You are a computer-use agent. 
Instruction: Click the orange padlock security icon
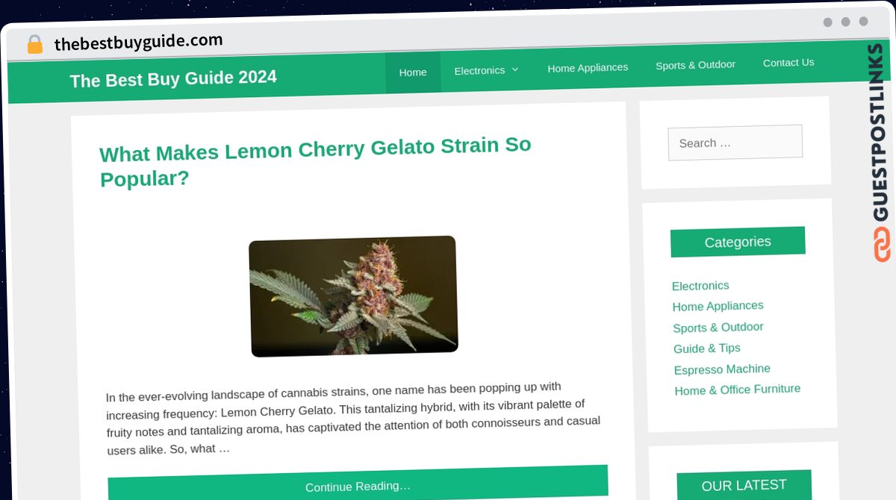(x=35, y=45)
